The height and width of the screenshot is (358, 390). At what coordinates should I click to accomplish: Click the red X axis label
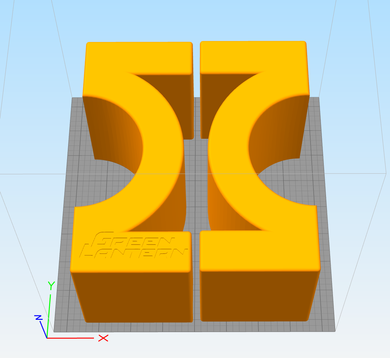pyautogui.click(x=103, y=338)
